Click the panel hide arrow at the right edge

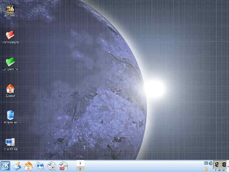tap(228, 166)
